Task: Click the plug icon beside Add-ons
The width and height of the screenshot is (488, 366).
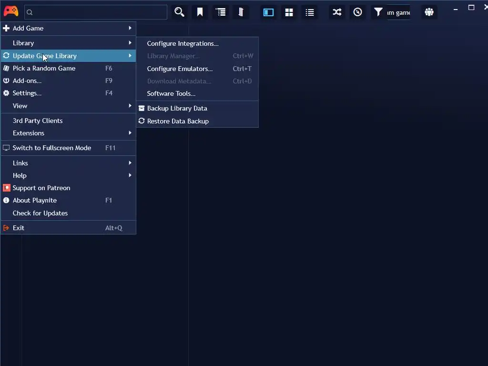Action: tap(6, 80)
